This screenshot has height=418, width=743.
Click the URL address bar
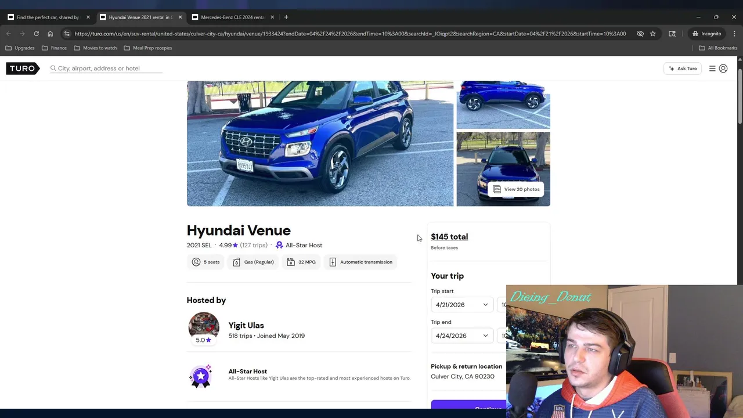(350, 34)
